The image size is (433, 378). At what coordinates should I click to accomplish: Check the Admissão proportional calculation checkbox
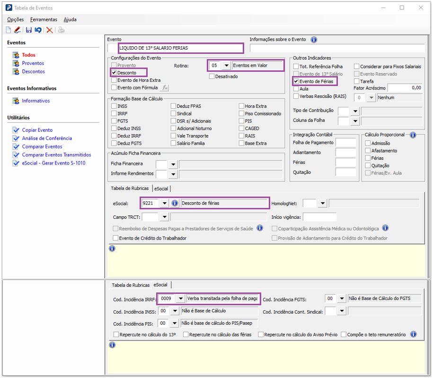pyautogui.click(x=368, y=143)
